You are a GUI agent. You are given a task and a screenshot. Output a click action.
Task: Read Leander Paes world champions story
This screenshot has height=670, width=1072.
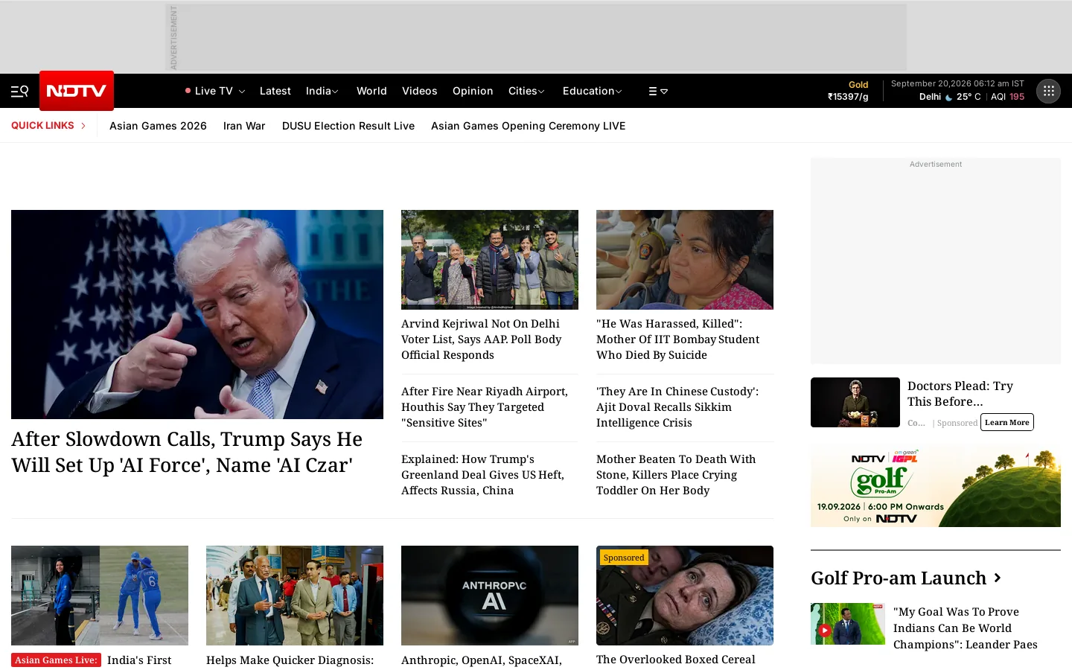tap(966, 628)
